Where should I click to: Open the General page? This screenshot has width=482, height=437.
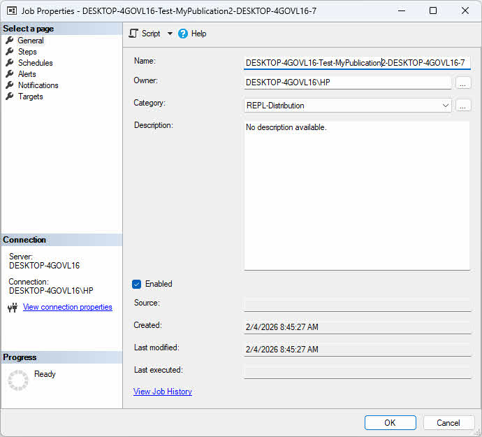click(x=31, y=41)
